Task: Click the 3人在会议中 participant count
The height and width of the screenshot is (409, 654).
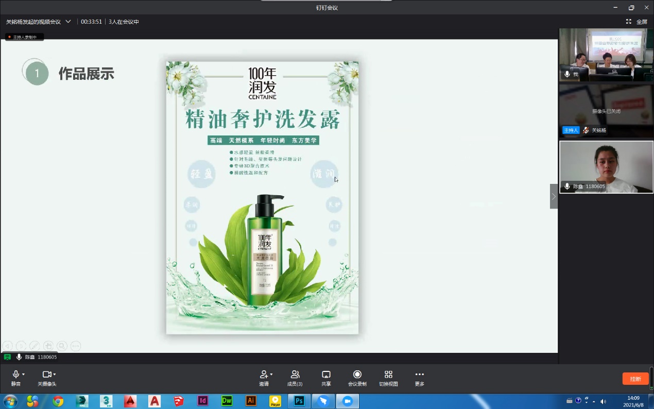Action: [x=124, y=22]
